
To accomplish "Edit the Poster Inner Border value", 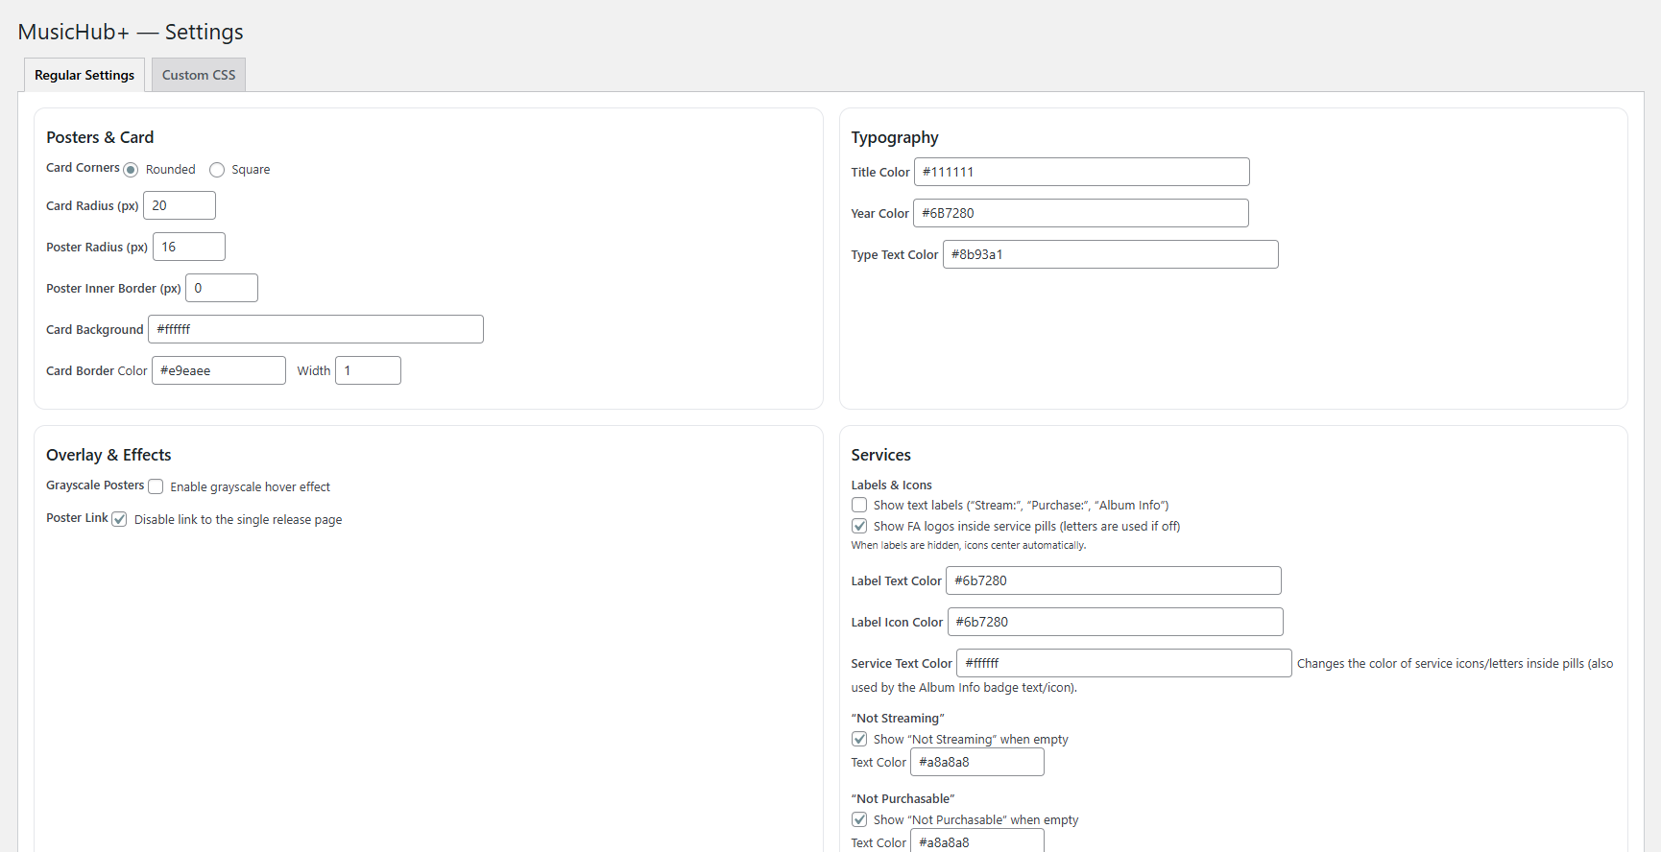I will 222,288.
